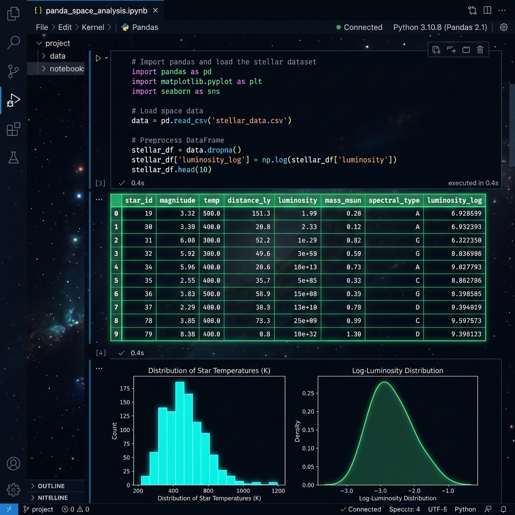Image resolution: width=515 pixels, height=515 pixels.
Task: Open table output ellipsis menu
Action: pyautogui.click(x=99, y=199)
